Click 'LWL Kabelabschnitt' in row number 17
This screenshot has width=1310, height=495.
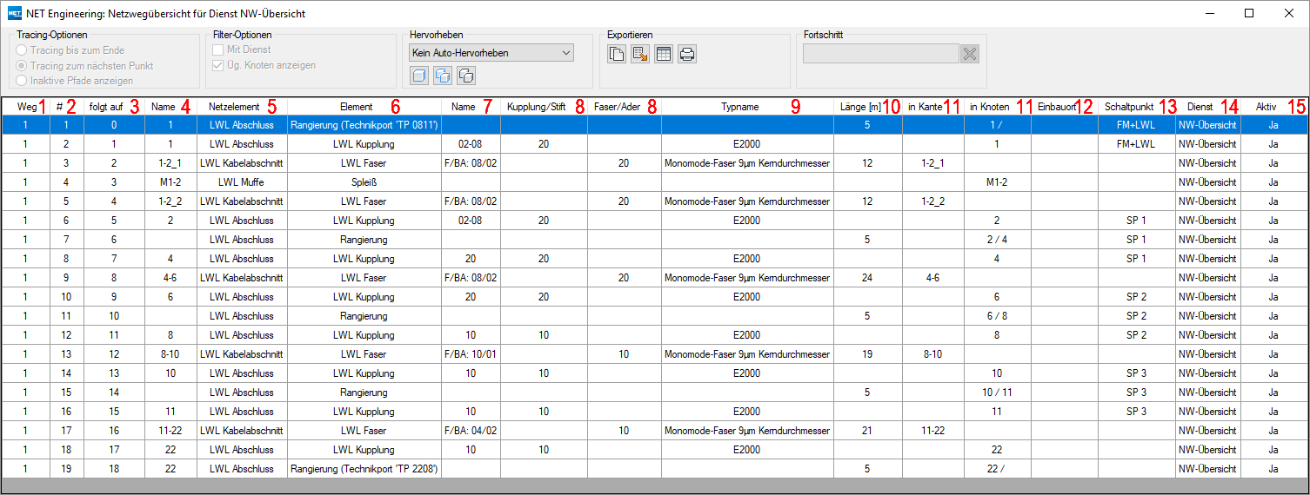[x=242, y=431]
